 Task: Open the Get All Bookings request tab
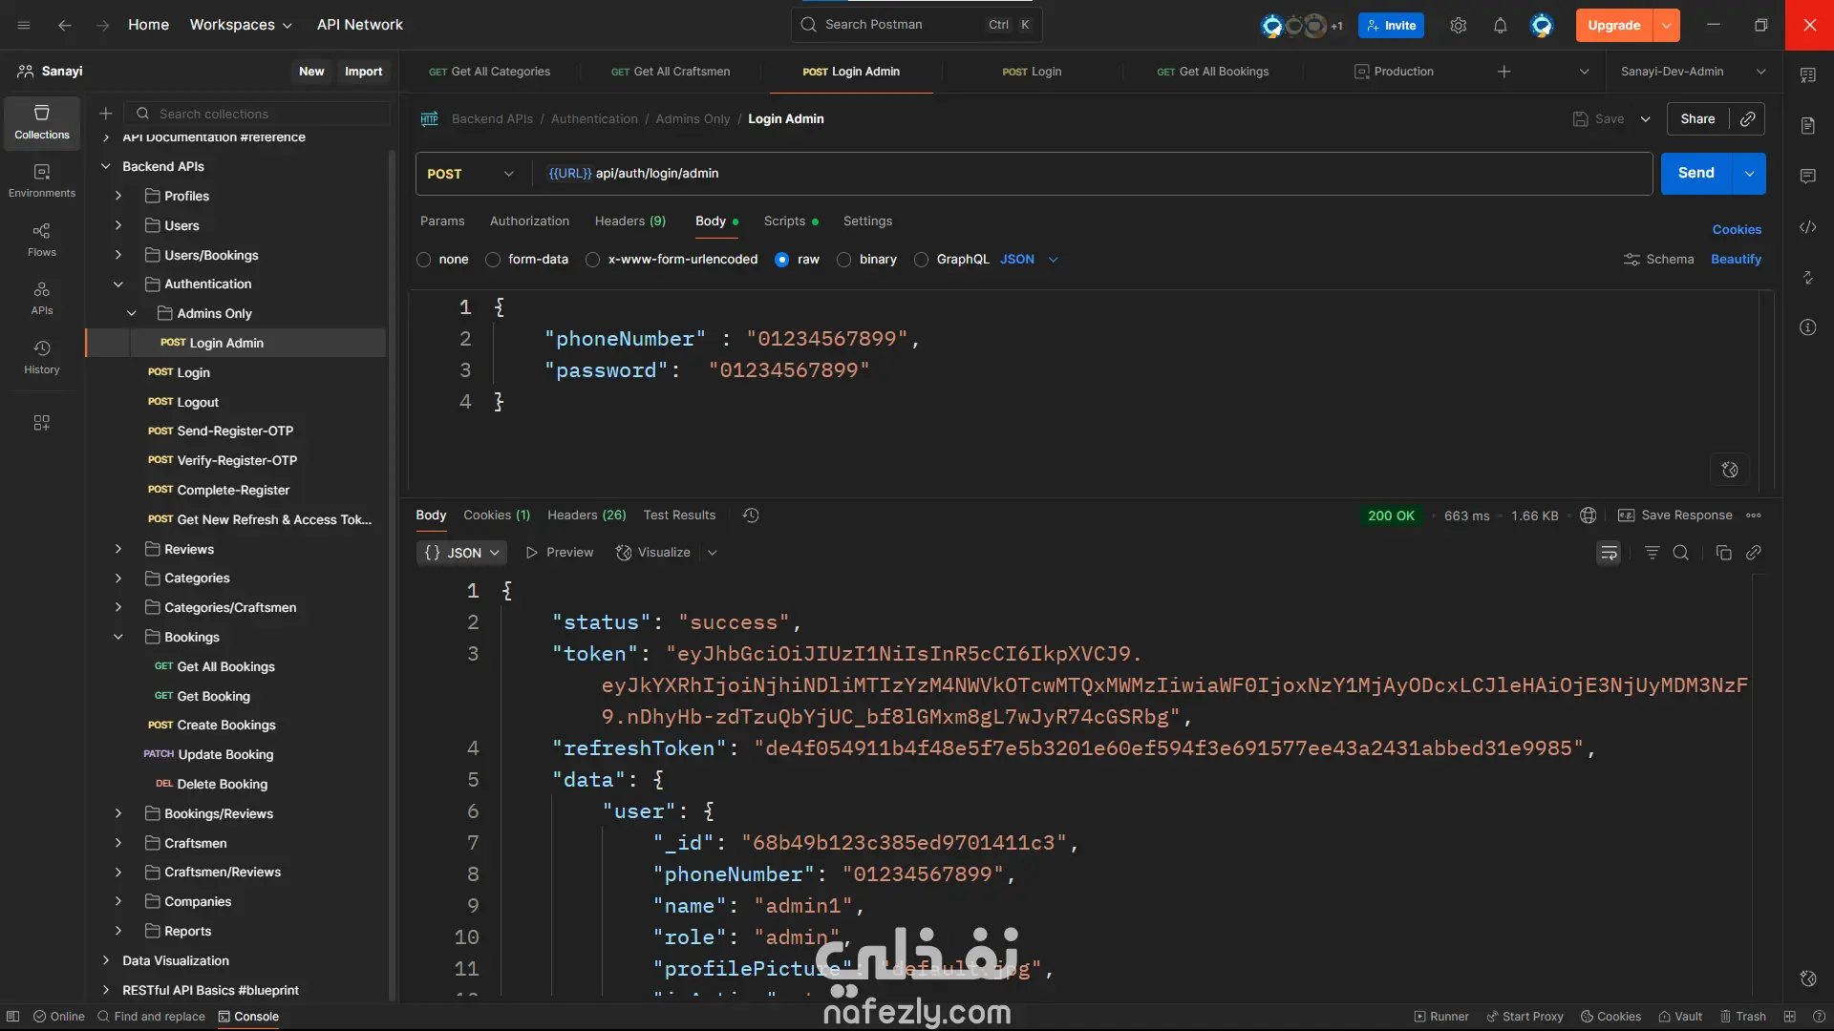[x=1213, y=72]
